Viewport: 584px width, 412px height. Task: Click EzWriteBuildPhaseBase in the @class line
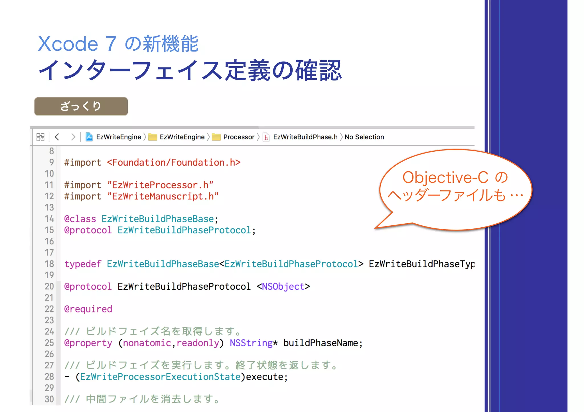click(x=157, y=219)
